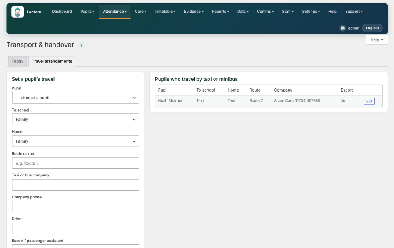Screen dimensions: 394x248
Task: Open the Settings menu
Action: (311, 12)
